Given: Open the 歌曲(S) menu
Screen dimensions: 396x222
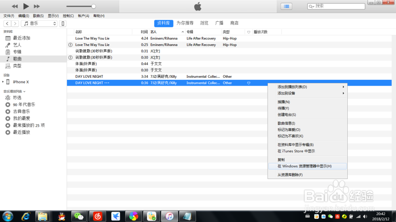Looking at the screenshot, I should tap(38, 16).
